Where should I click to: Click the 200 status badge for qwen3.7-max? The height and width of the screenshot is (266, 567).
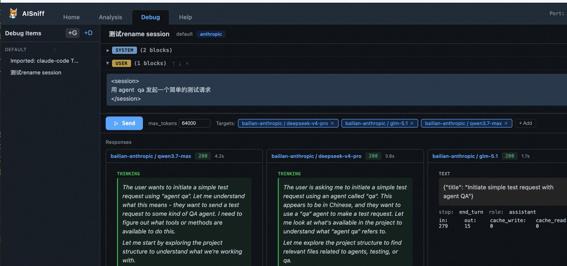tap(203, 156)
